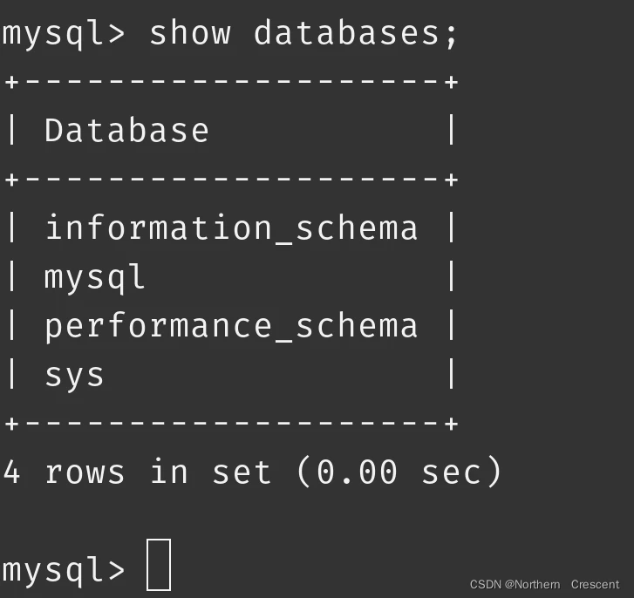Click the right pipe after information_schema

point(452,228)
